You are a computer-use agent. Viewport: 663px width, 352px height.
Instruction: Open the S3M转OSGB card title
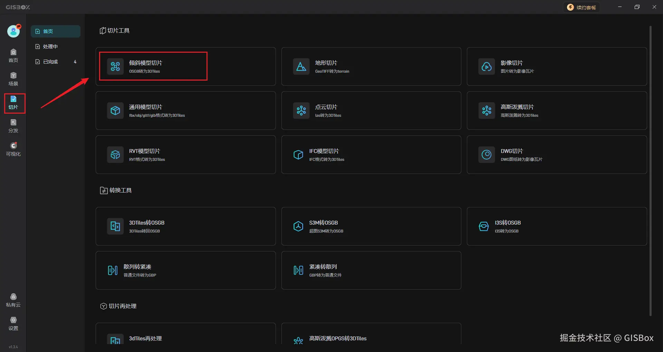tap(324, 222)
